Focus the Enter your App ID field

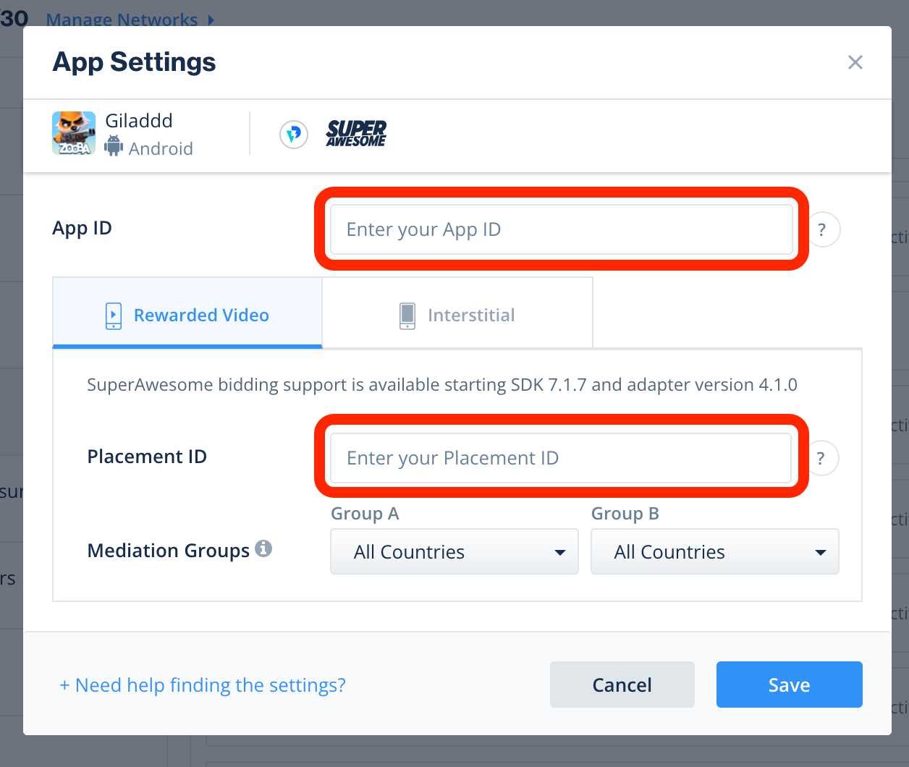561,230
